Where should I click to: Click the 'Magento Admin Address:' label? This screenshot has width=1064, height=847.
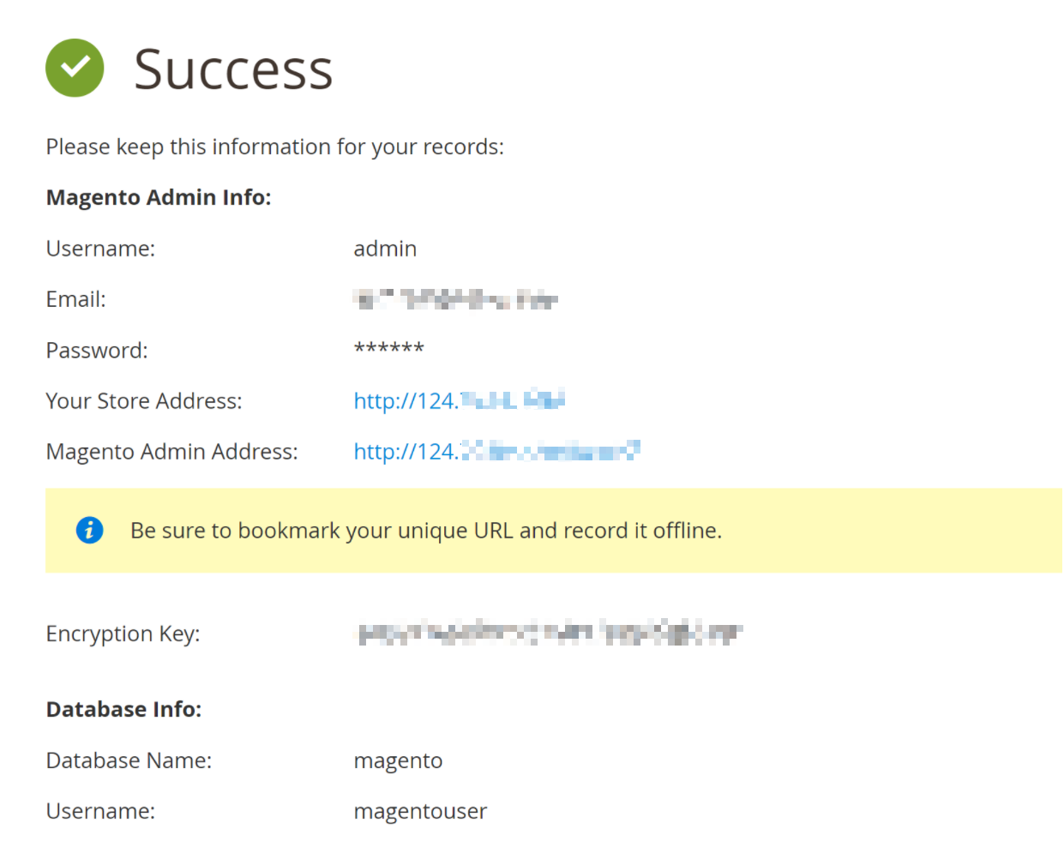pyautogui.click(x=172, y=451)
